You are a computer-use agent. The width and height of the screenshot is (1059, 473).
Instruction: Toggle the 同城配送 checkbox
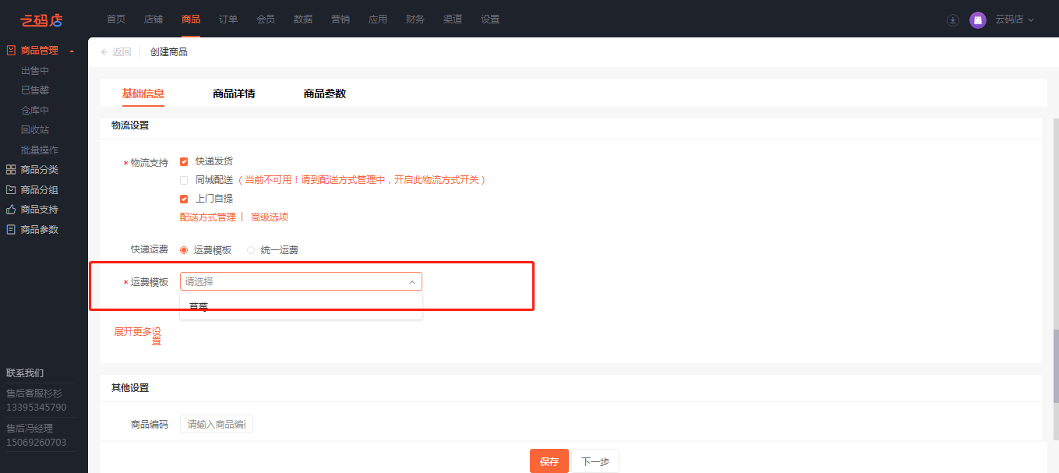tap(184, 180)
